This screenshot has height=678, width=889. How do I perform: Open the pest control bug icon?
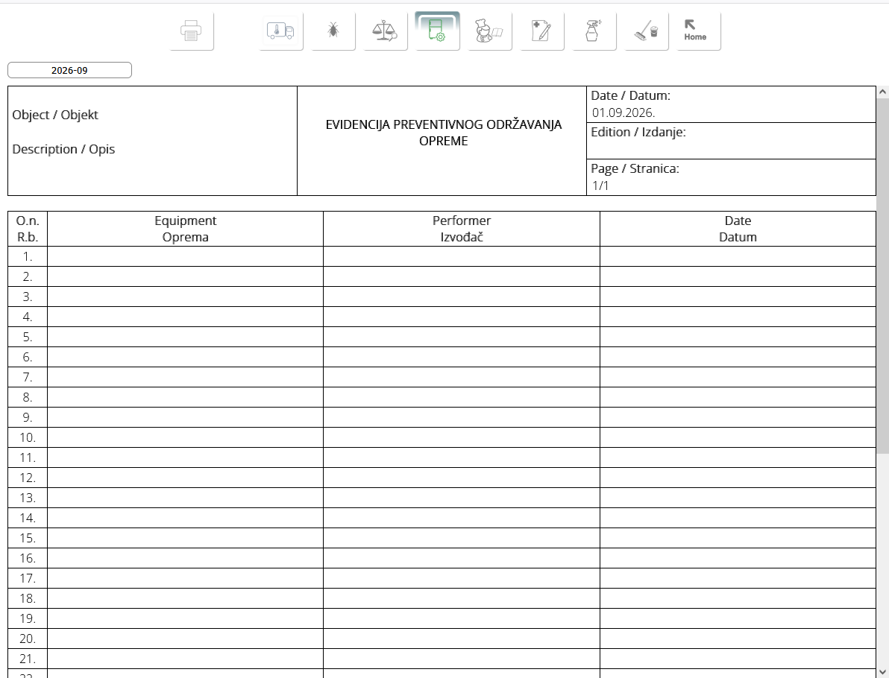tap(333, 31)
